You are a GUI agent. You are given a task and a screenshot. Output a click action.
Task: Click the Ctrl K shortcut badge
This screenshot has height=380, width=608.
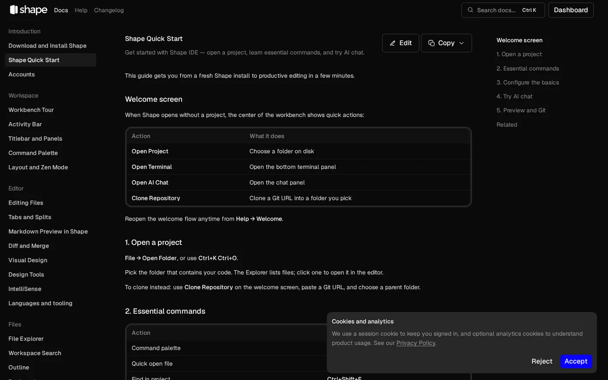(x=529, y=10)
